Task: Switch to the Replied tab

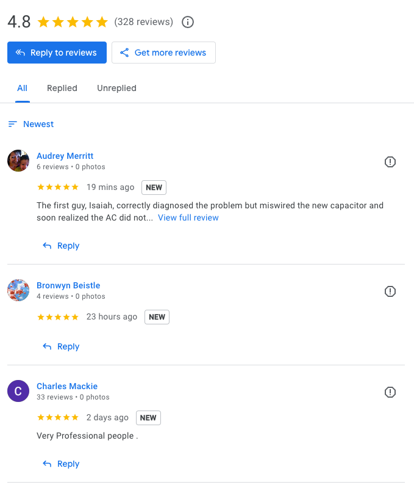Action: point(62,88)
